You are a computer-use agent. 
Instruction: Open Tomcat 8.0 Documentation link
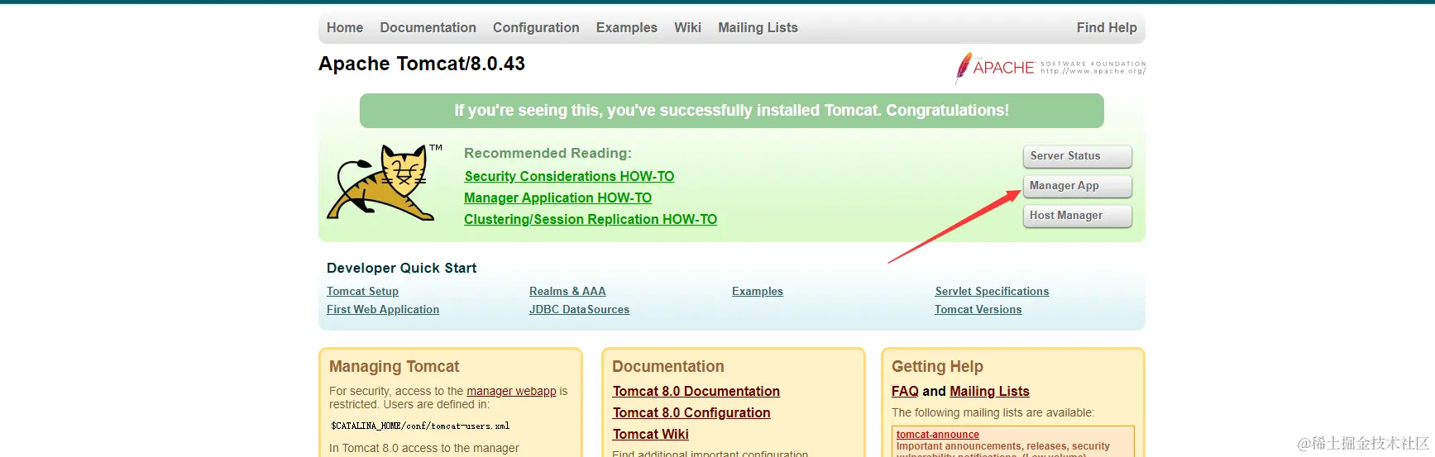696,391
